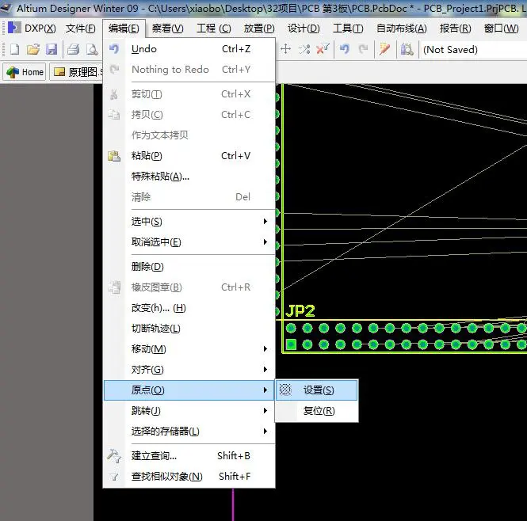The height and width of the screenshot is (521, 527).
Task: Expand the 选中(S) submenu
Action: point(189,222)
